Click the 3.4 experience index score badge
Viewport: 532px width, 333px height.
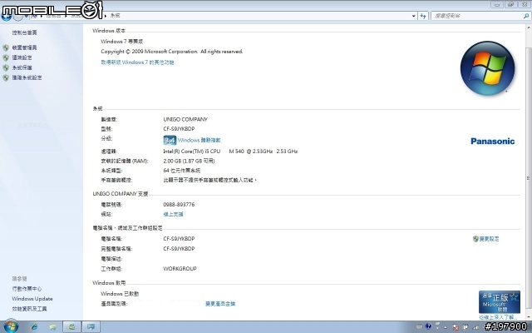pos(170,140)
